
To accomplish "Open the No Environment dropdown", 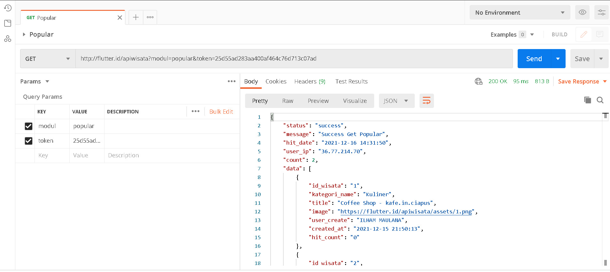I will pos(520,12).
